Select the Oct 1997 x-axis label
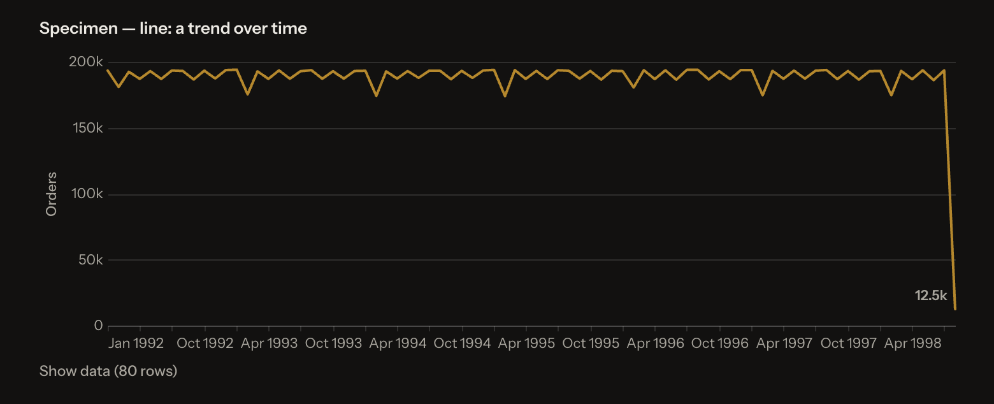Image resolution: width=994 pixels, height=404 pixels. pos(848,343)
